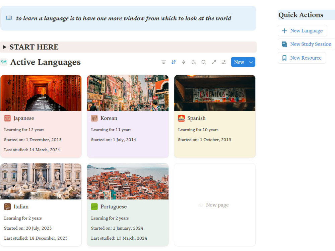Open the search magnifier in Active Languages

click(204, 62)
